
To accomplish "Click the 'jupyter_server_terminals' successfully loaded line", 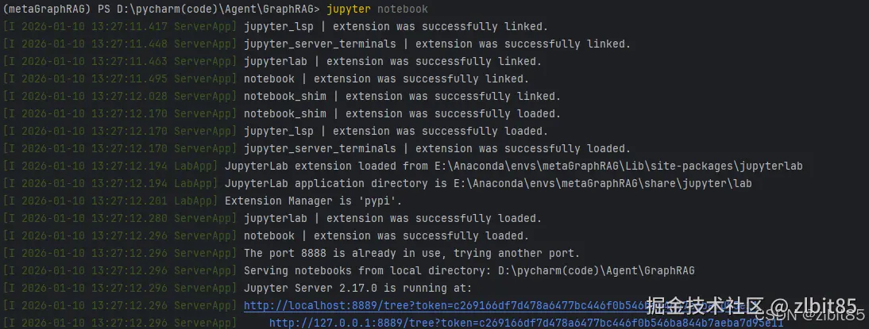I will tap(437, 148).
